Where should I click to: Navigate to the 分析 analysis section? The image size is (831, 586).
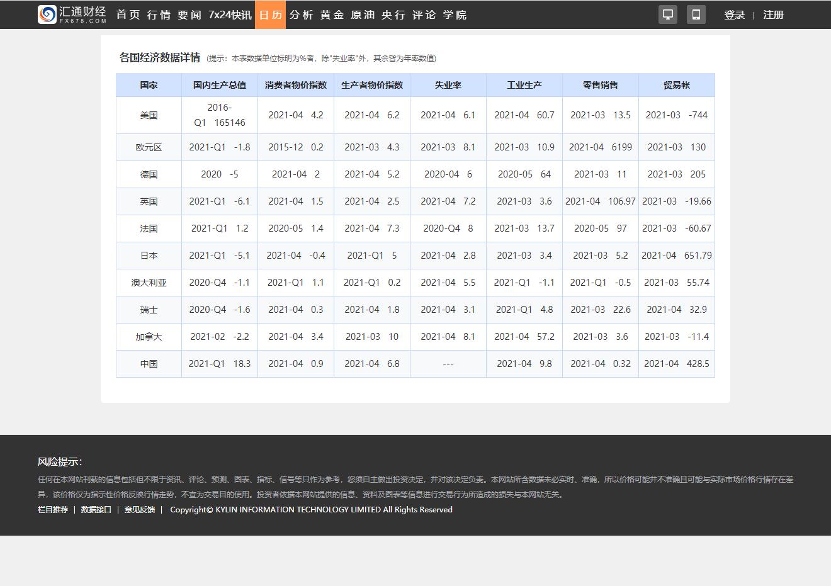click(x=301, y=14)
